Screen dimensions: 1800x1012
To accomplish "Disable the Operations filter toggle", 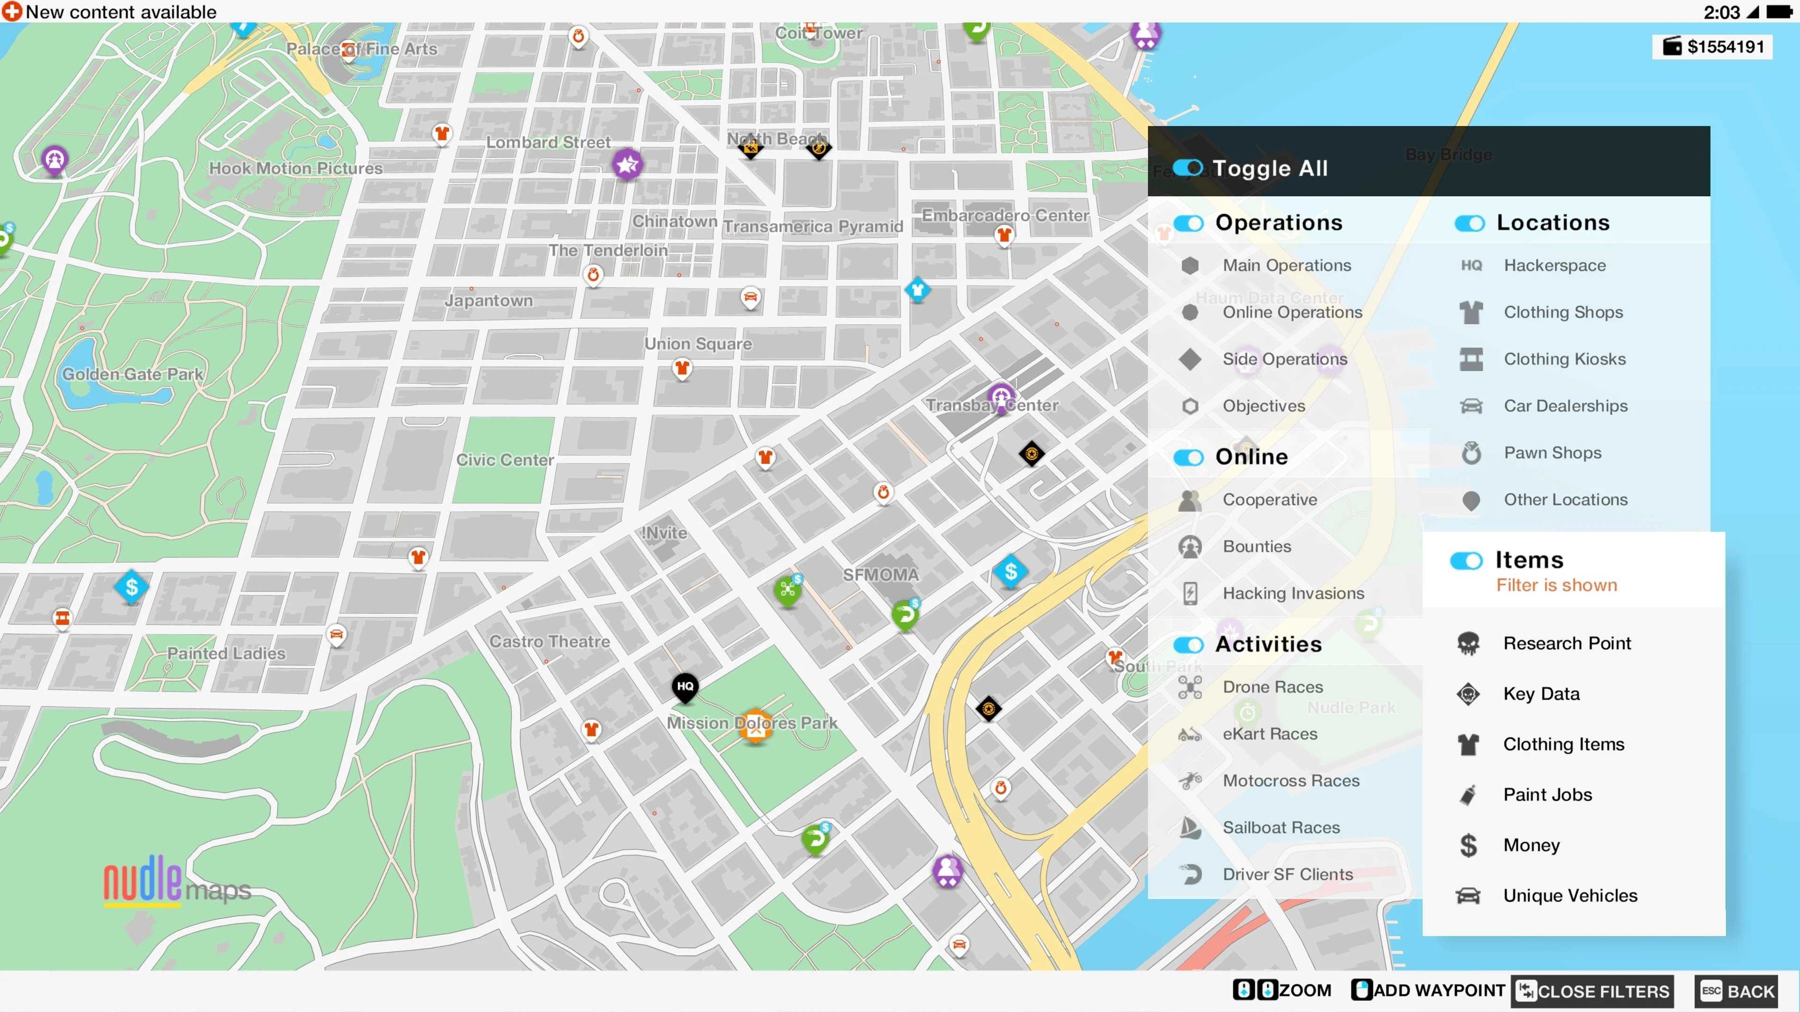I will (x=1188, y=223).
